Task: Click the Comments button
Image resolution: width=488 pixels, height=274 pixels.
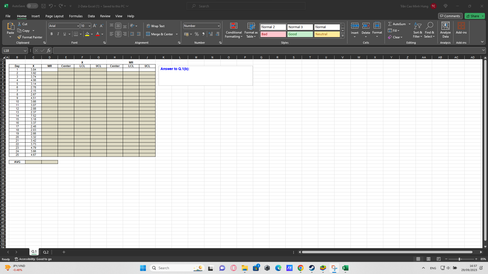Action: pyautogui.click(x=450, y=16)
